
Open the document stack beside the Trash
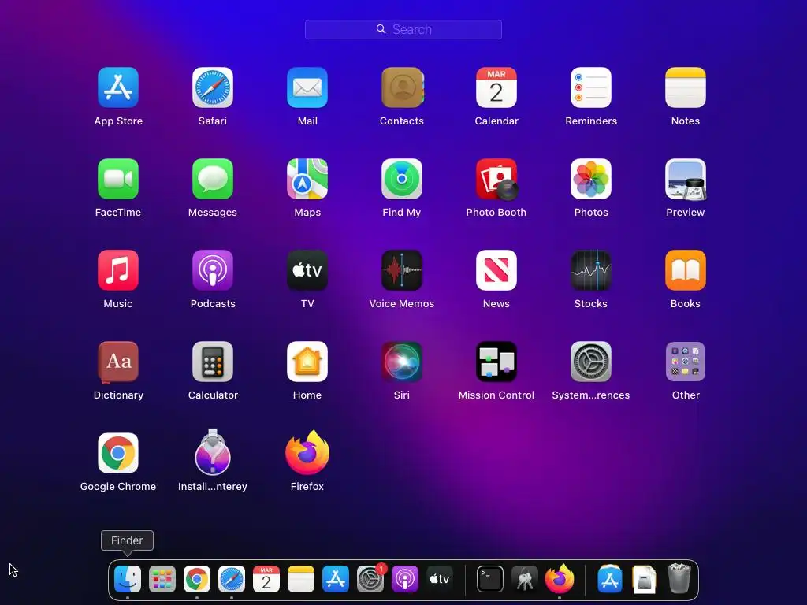click(x=645, y=579)
